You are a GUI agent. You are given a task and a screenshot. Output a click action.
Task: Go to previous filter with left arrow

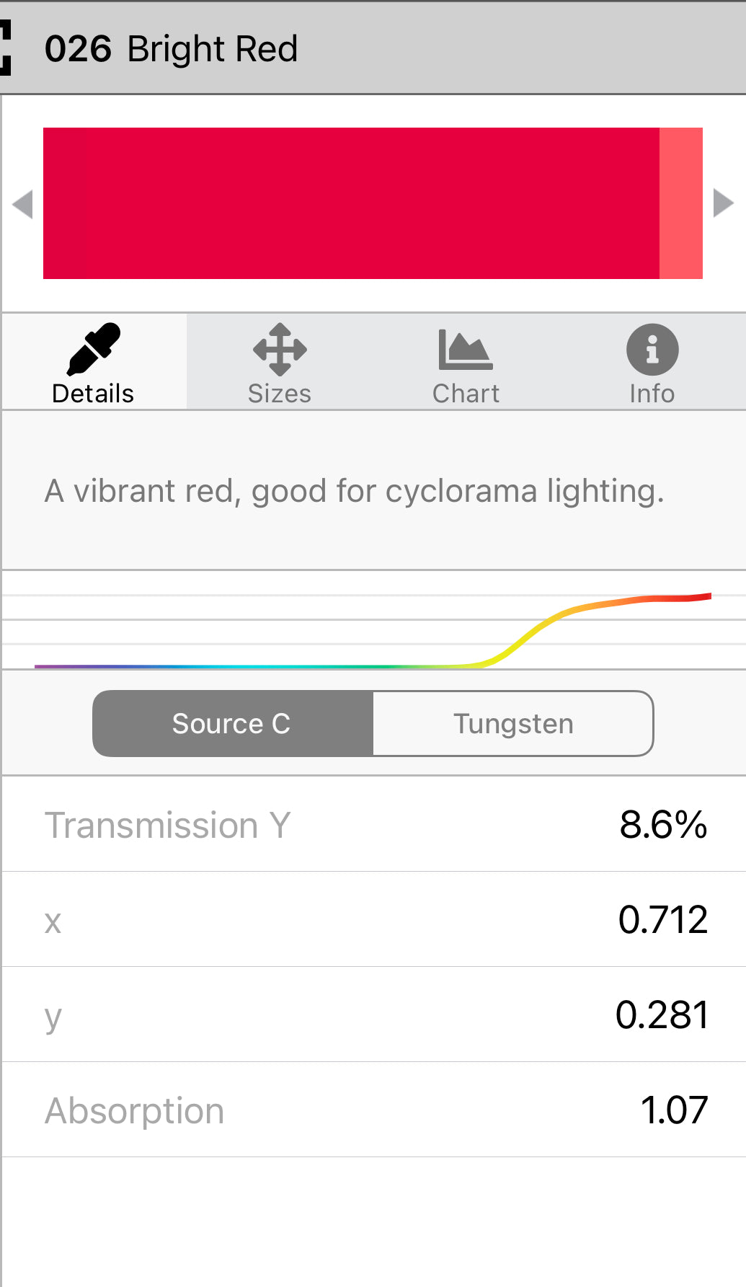tap(23, 203)
